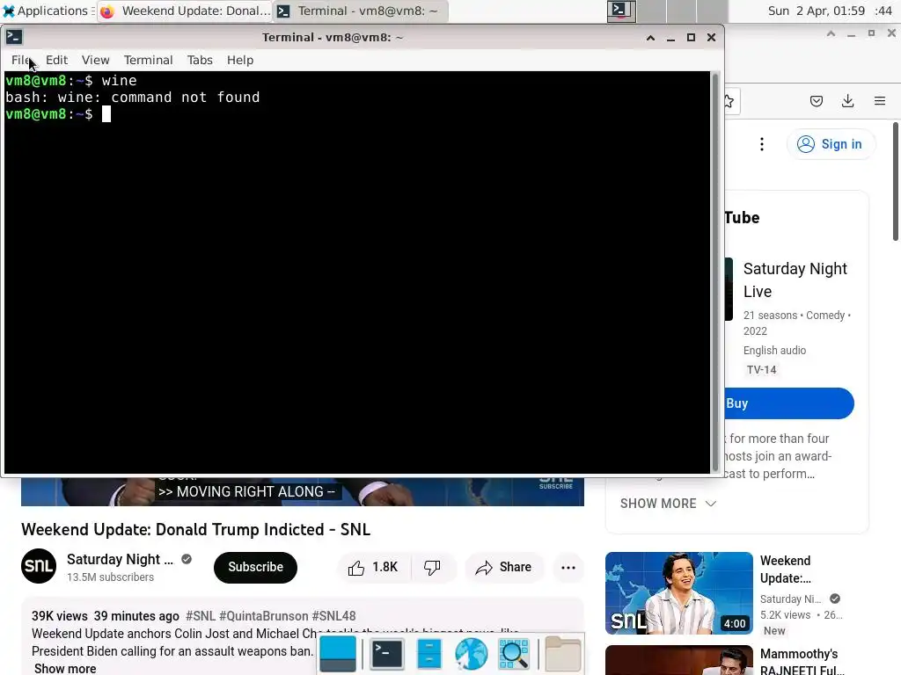This screenshot has height=675, width=901.
Task: Click #SNL hashtag in description
Action: coord(201,616)
